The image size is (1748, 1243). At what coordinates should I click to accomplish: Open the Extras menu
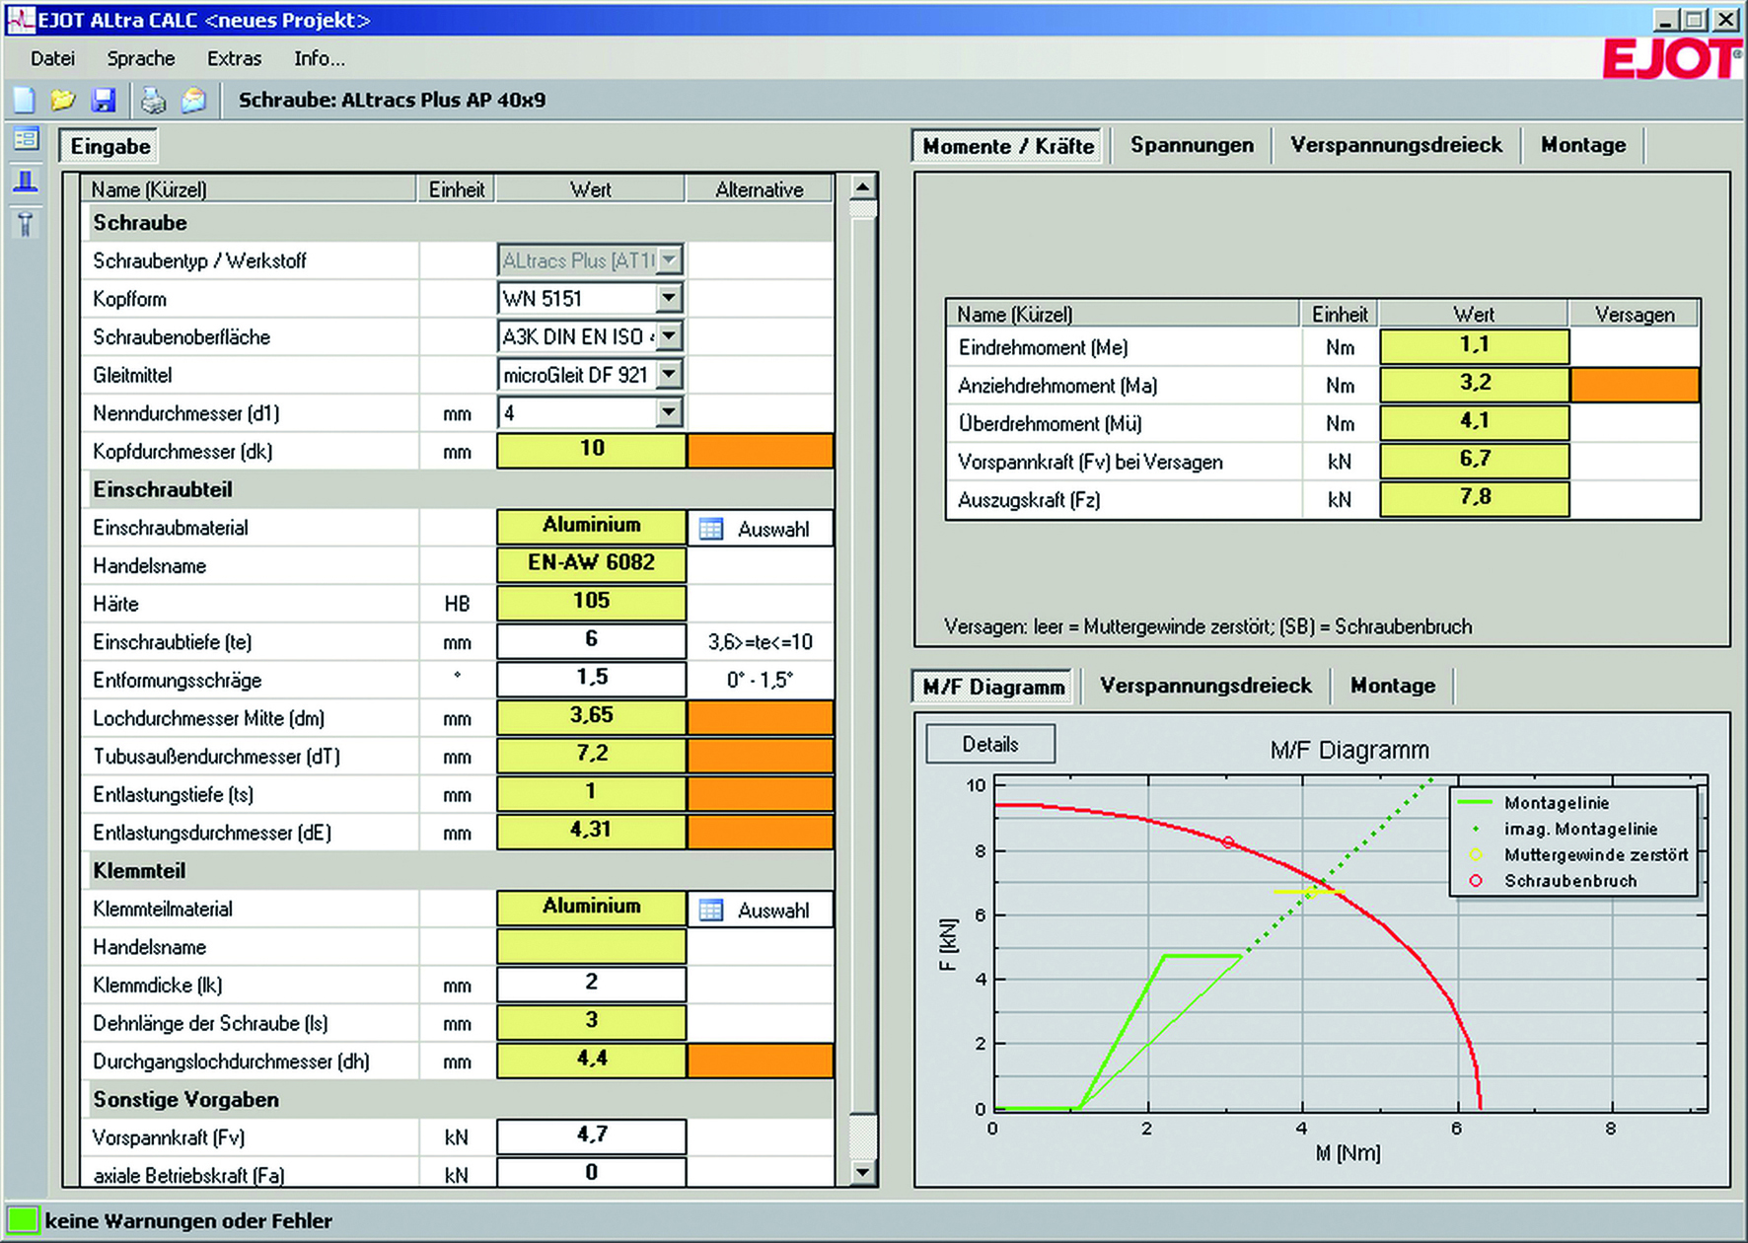pos(234,58)
